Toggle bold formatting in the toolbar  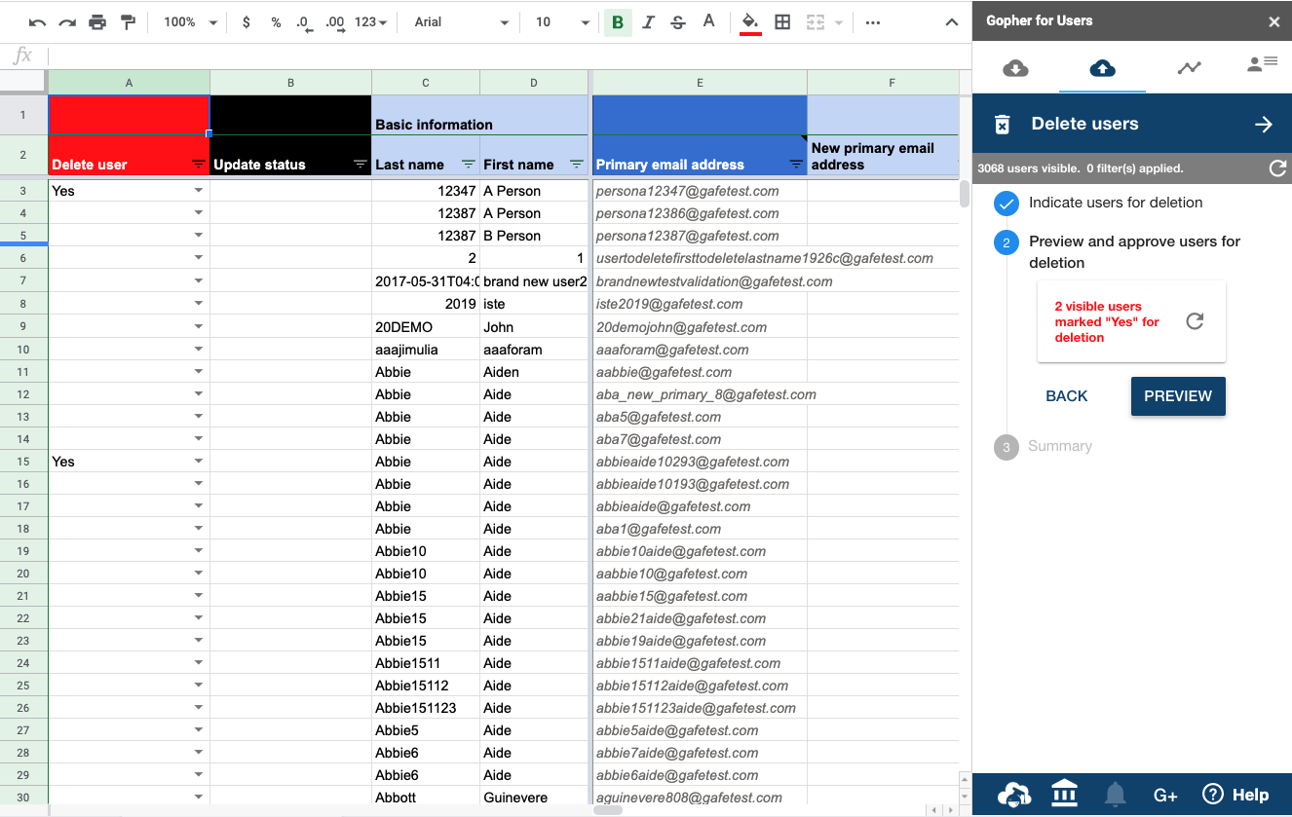(x=617, y=22)
